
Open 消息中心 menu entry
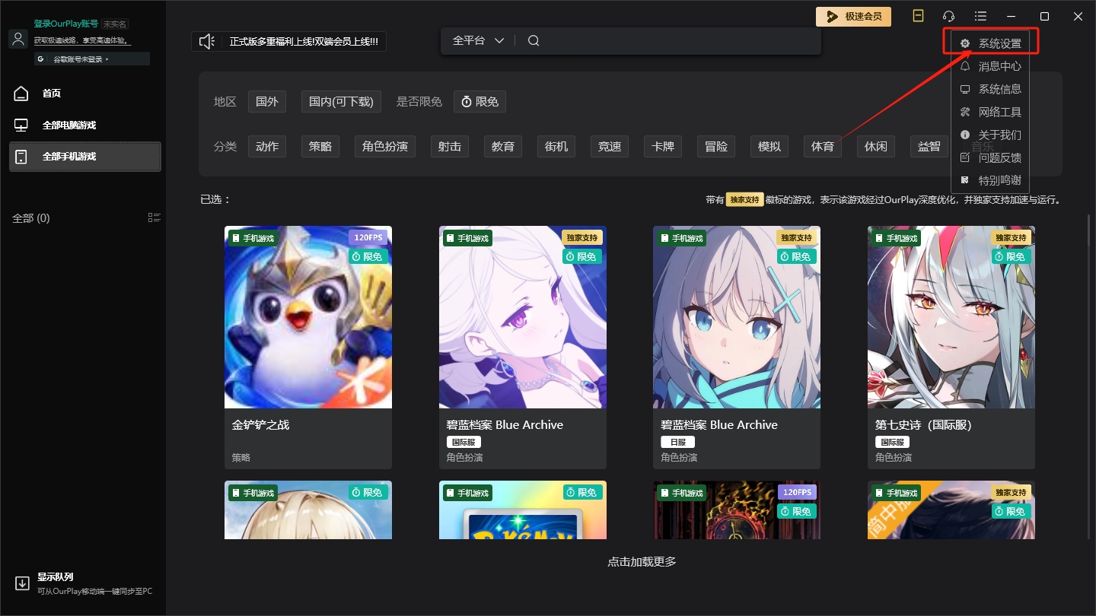[x=990, y=66]
